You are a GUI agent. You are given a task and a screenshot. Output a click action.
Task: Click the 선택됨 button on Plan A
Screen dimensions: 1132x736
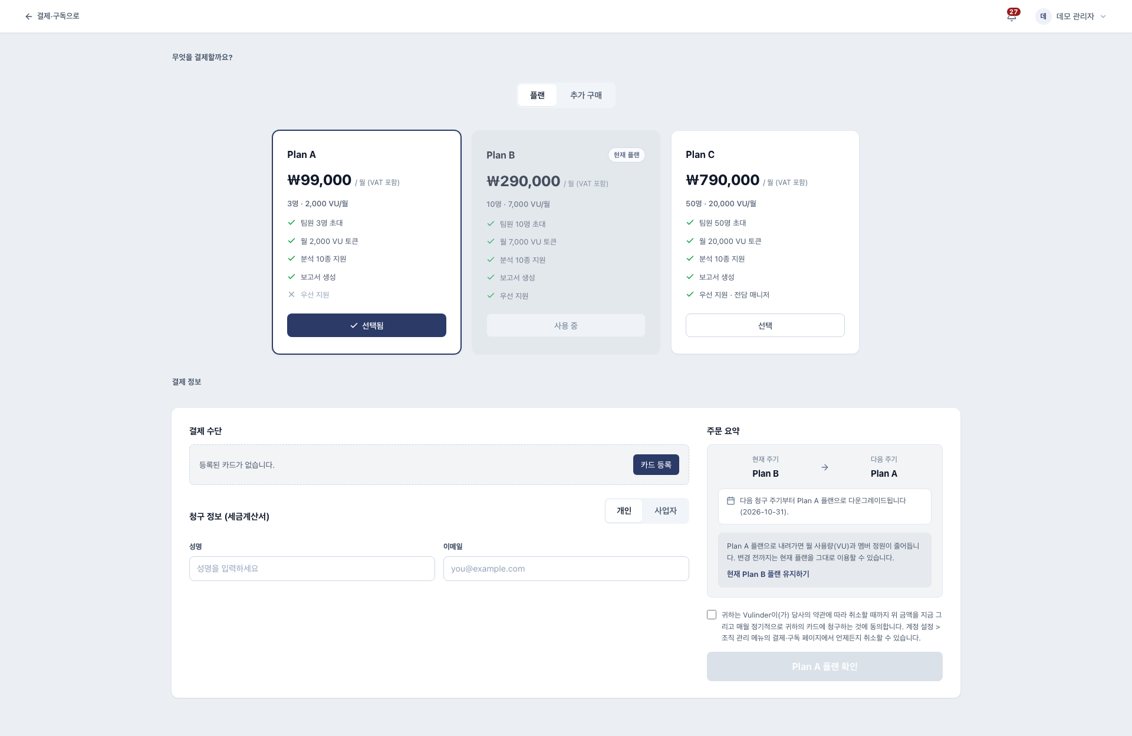coord(367,325)
